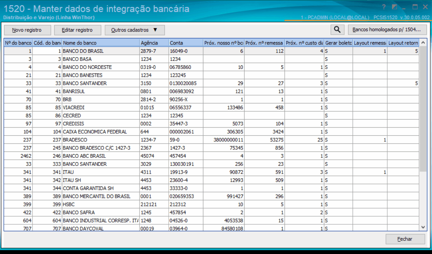Click the Fechar button
This screenshot has width=432, height=254.
pos(405,239)
